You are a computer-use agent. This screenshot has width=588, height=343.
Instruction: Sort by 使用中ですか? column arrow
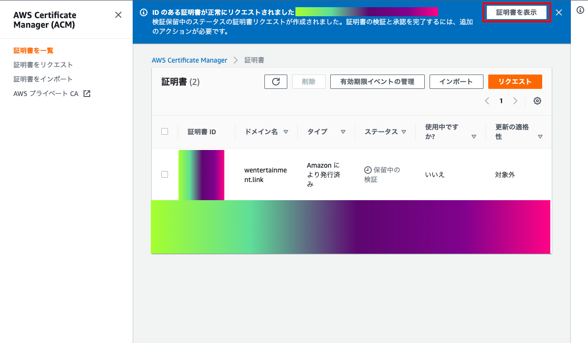(x=473, y=137)
